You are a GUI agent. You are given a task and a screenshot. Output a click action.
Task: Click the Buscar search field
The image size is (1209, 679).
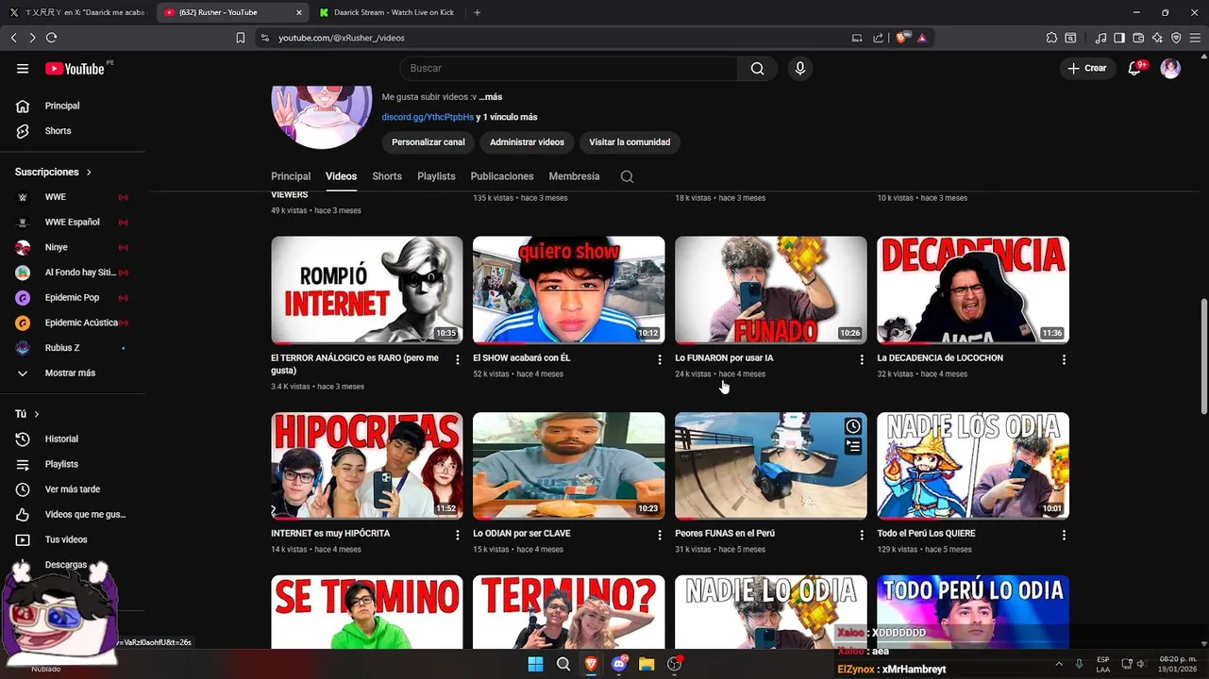click(568, 68)
